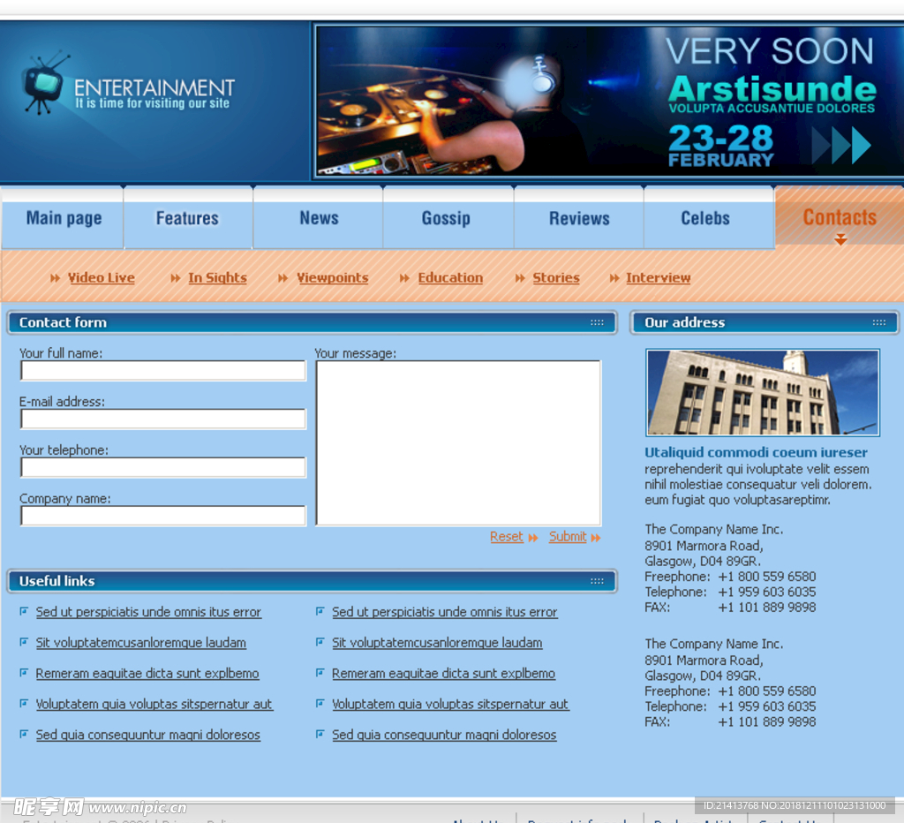Open left-column Sit voluptatemcusanloremque laudam link

click(x=140, y=643)
